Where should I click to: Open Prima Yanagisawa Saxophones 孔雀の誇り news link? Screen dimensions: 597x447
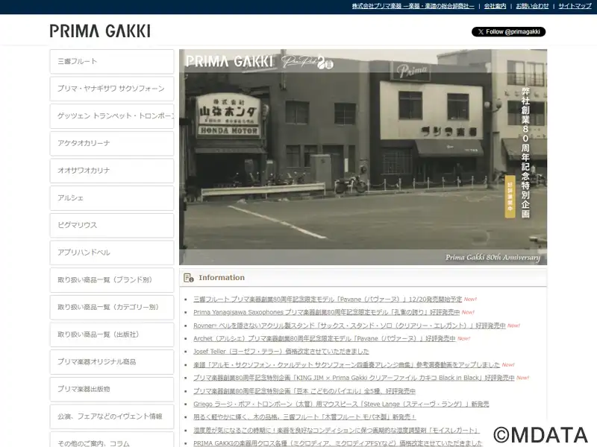[x=326, y=312]
